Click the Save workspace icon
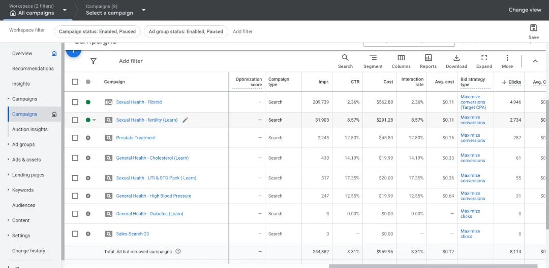Image resolution: width=549 pixels, height=268 pixels. point(534,31)
